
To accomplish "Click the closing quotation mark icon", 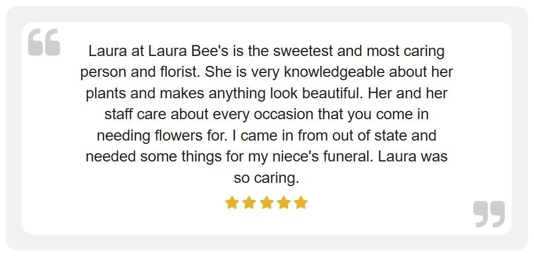I will click(489, 214).
